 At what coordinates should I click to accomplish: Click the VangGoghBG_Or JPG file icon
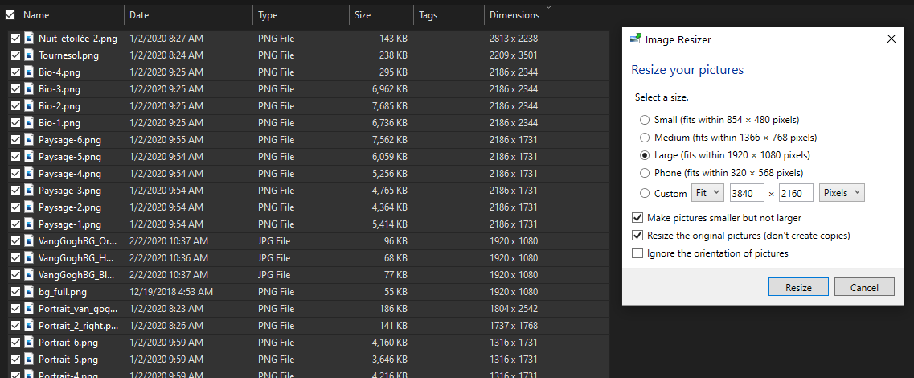29,241
